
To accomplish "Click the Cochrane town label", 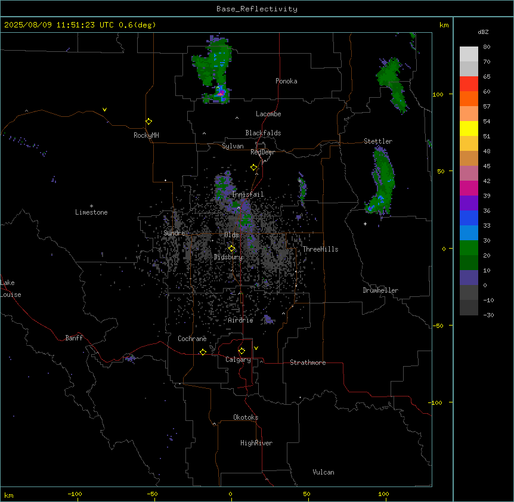I will tap(192, 339).
